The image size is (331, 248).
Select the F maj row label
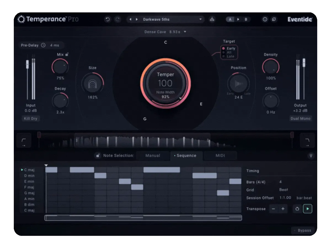[x=29, y=187]
